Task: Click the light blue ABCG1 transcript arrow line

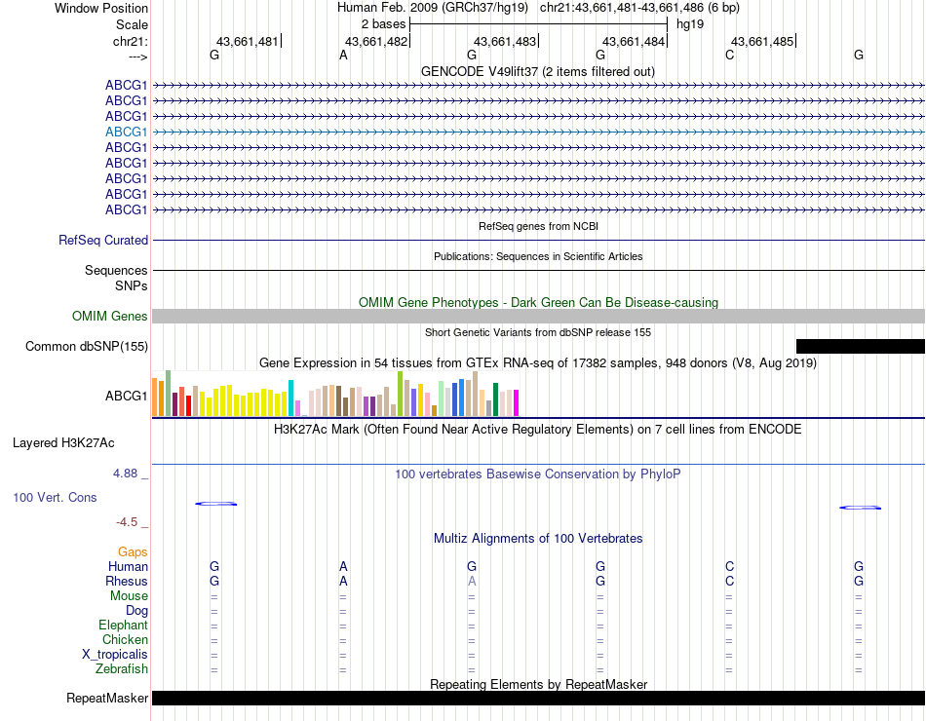Action: click(538, 133)
